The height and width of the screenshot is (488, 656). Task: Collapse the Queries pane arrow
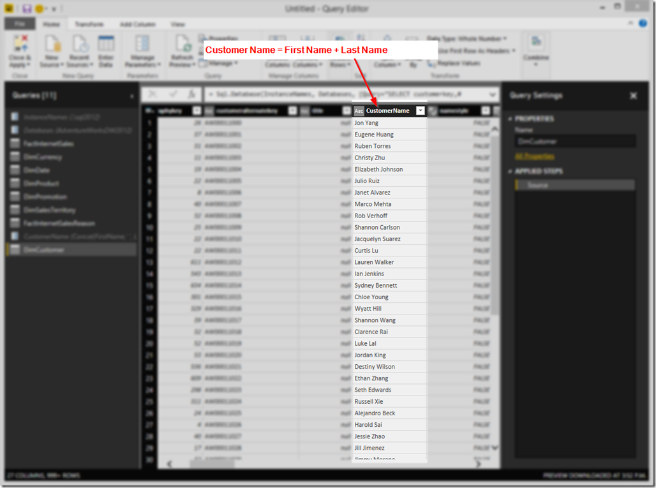pos(132,96)
